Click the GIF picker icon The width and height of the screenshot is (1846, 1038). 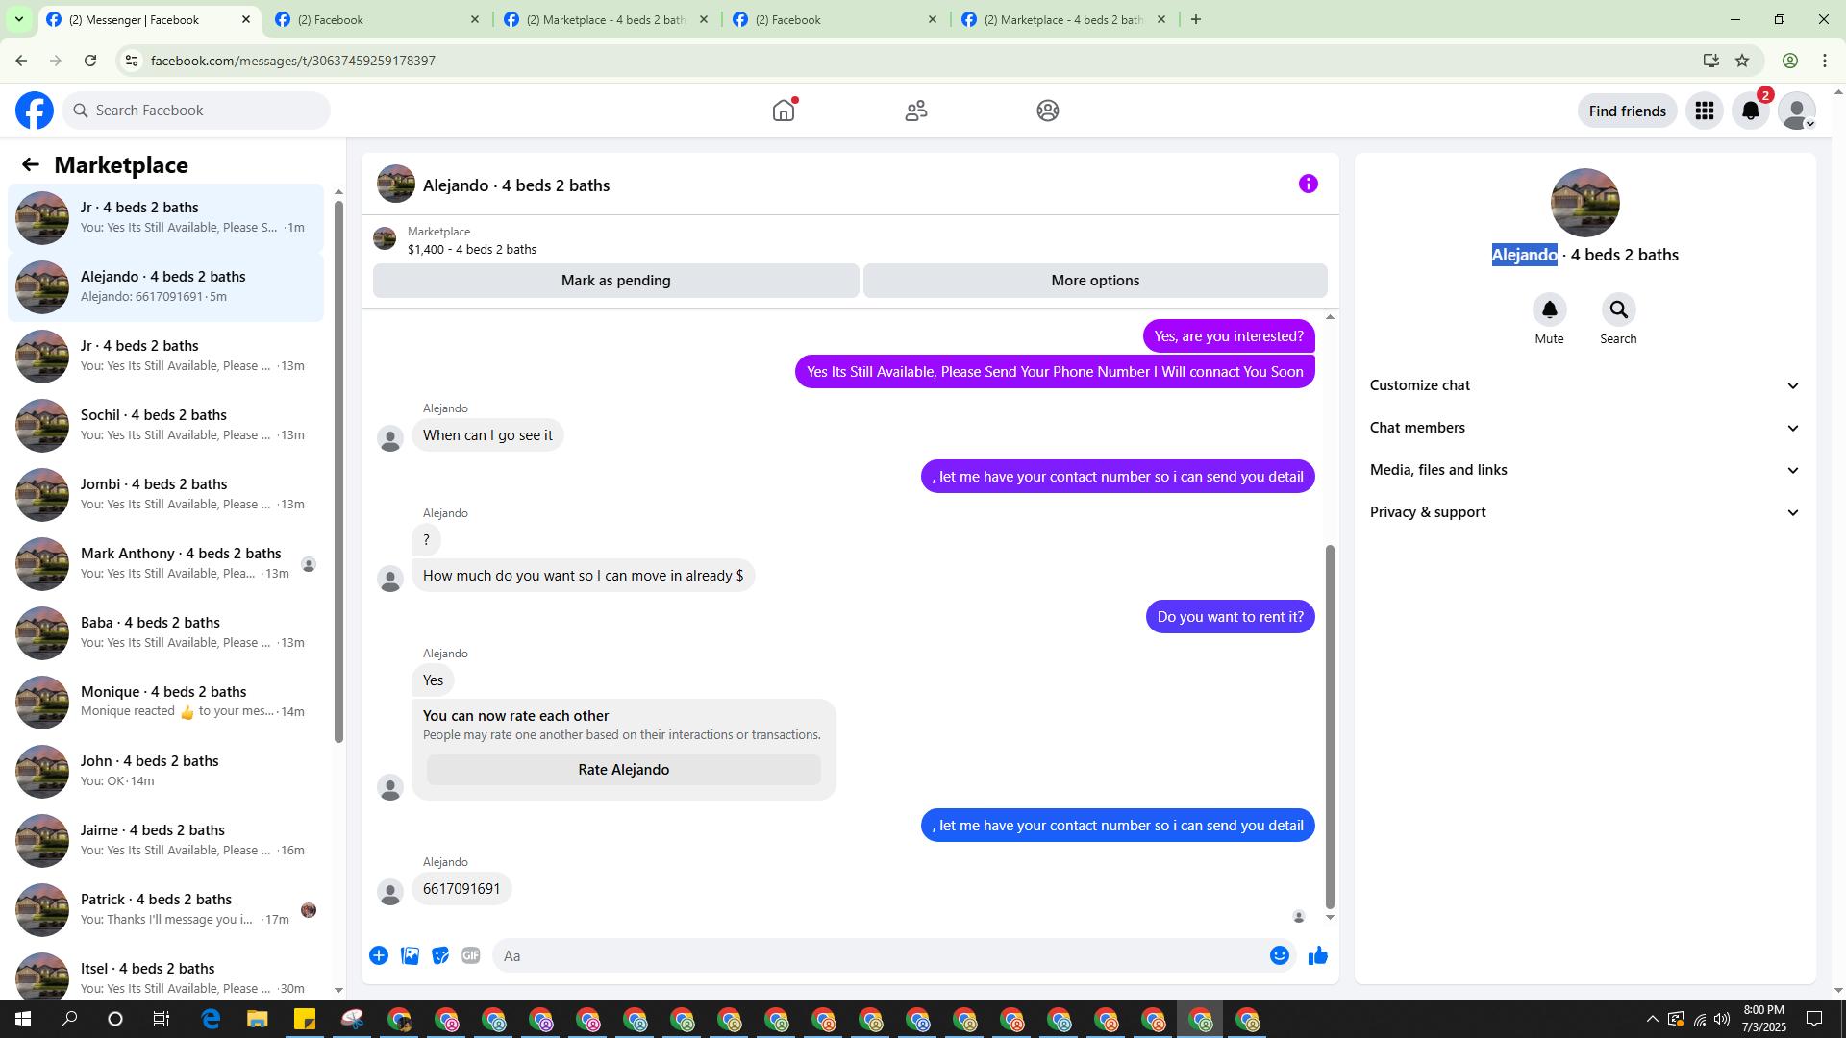pyautogui.click(x=470, y=955)
